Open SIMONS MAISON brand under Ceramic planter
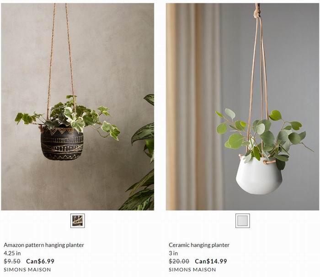Image resolution: width=320 pixels, height=277 pixels. 192,270
